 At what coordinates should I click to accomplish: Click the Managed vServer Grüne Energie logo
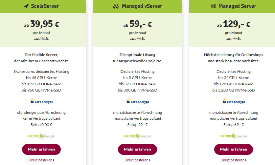[137, 136]
